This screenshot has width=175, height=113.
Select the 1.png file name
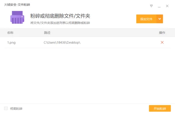pyautogui.click(x=11, y=42)
